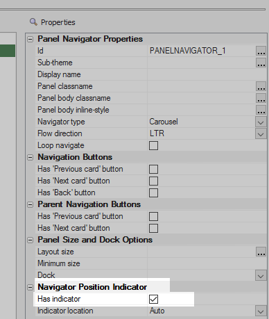The height and width of the screenshot is (319, 269).
Task: Check Parent Navigation 'Next card' checkbox
Action: [x=154, y=229]
